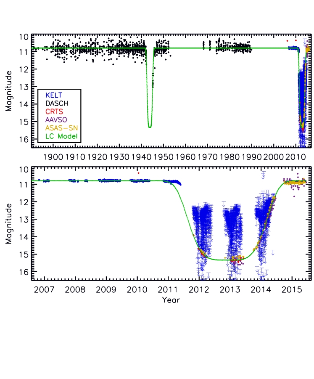This screenshot has width=314, height=379.
Task: Click the DASCH legend label
Action: pos(57,103)
